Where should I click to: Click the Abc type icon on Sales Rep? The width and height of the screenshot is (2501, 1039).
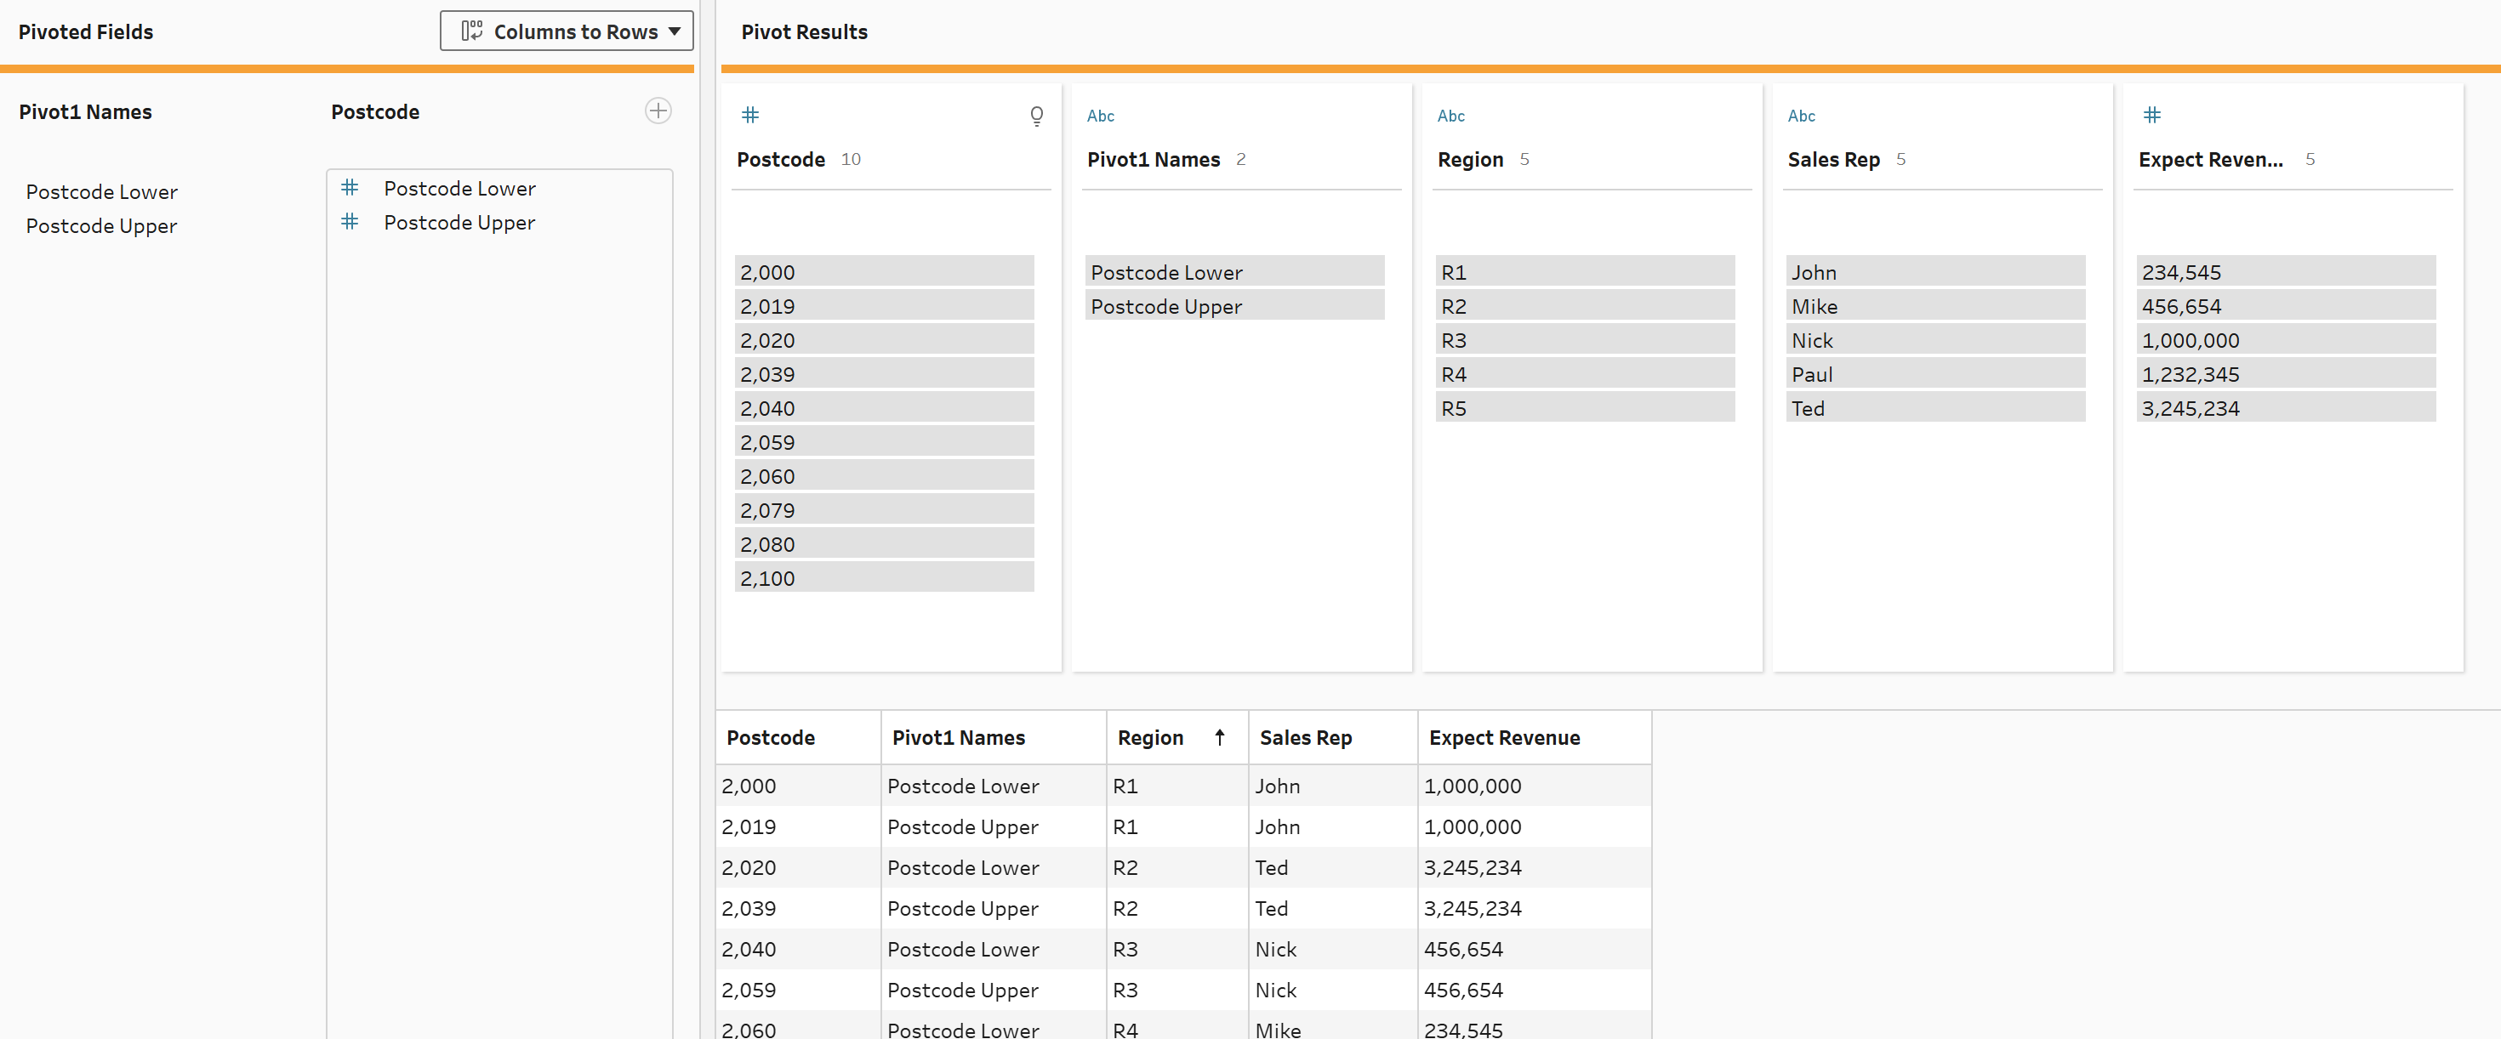[1801, 116]
